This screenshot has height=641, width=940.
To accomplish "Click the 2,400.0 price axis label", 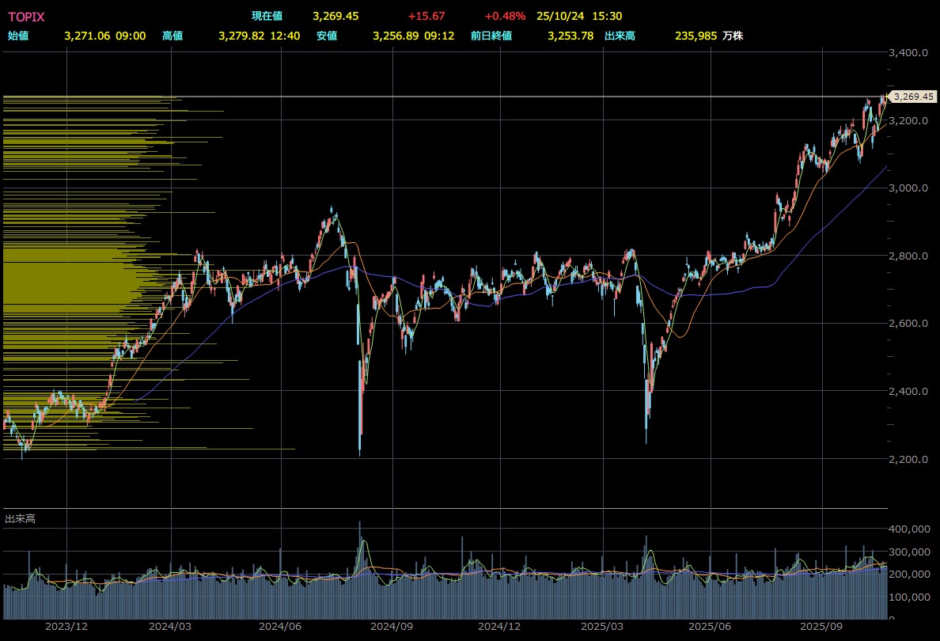I will [x=908, y=392].
